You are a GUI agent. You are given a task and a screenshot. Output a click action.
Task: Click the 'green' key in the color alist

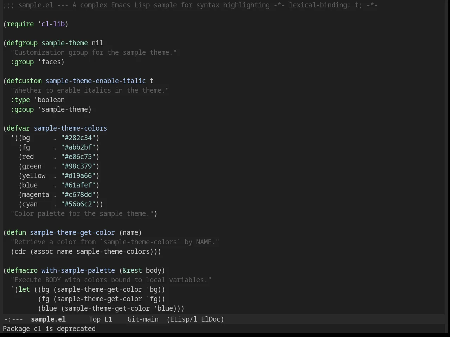pyautogui.click(x=32, y=166)
